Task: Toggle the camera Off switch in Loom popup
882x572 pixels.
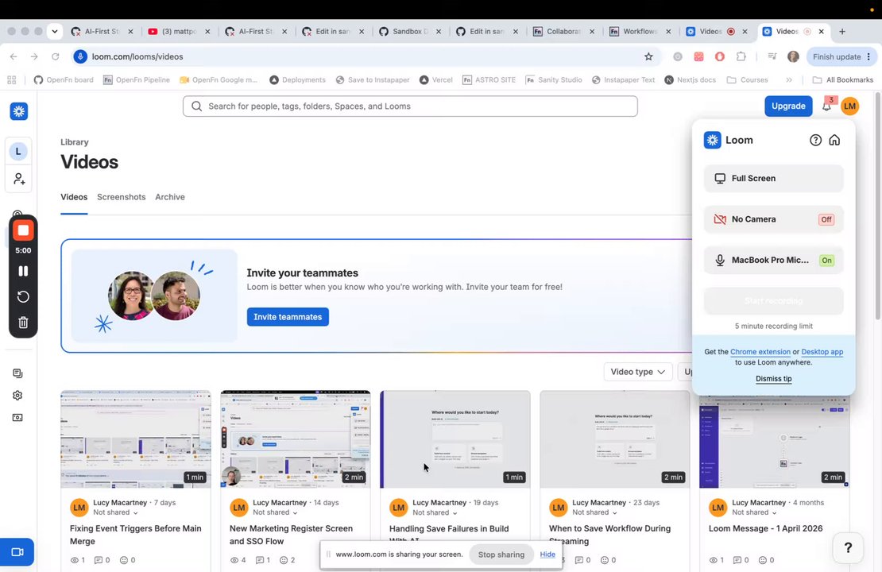Action: click(x=826, y=219)
